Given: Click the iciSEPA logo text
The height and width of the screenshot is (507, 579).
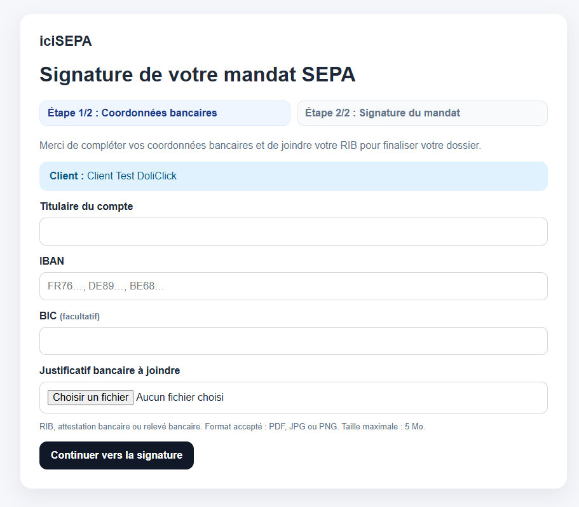Looking at the screenshot, I should click(x=65, y=41).
